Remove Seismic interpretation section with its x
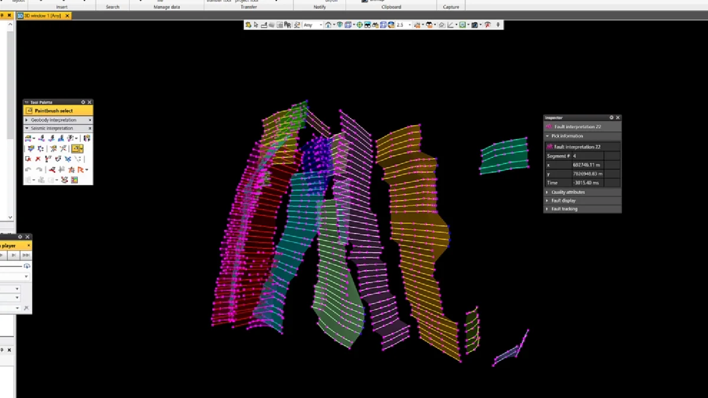Viewport: 708px width, 398px height. [90, 128]
